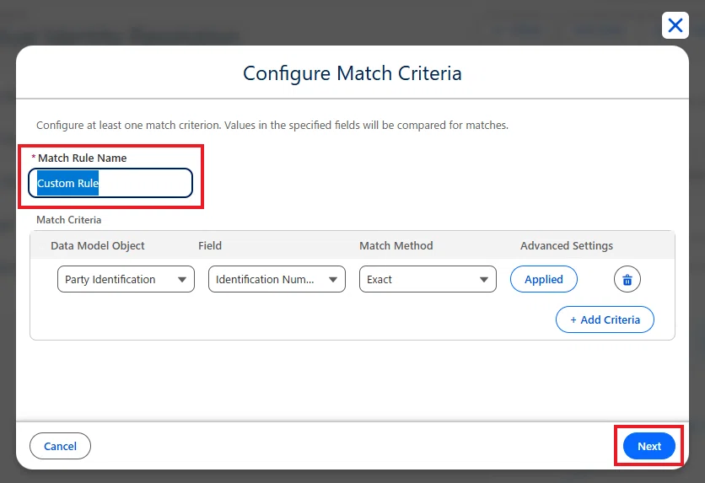The height and width of the screenshot is (483, 705).
Task: Close the Configure Match Criteria dialog
Action: coord(675,25)
